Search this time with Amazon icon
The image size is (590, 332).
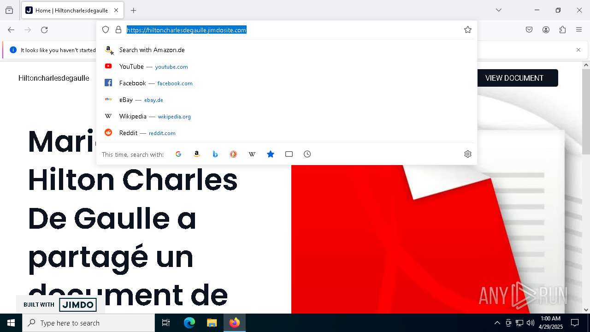[x=197, y=154]
